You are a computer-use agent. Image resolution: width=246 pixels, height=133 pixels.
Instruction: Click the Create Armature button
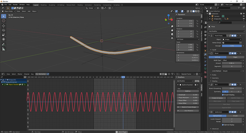(217, 98)
